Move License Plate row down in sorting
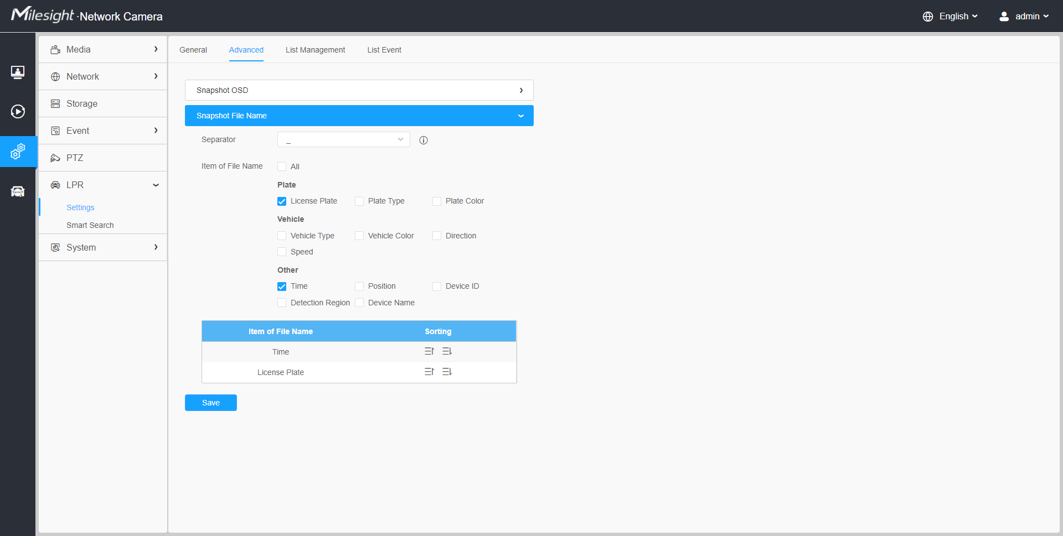 447,372
